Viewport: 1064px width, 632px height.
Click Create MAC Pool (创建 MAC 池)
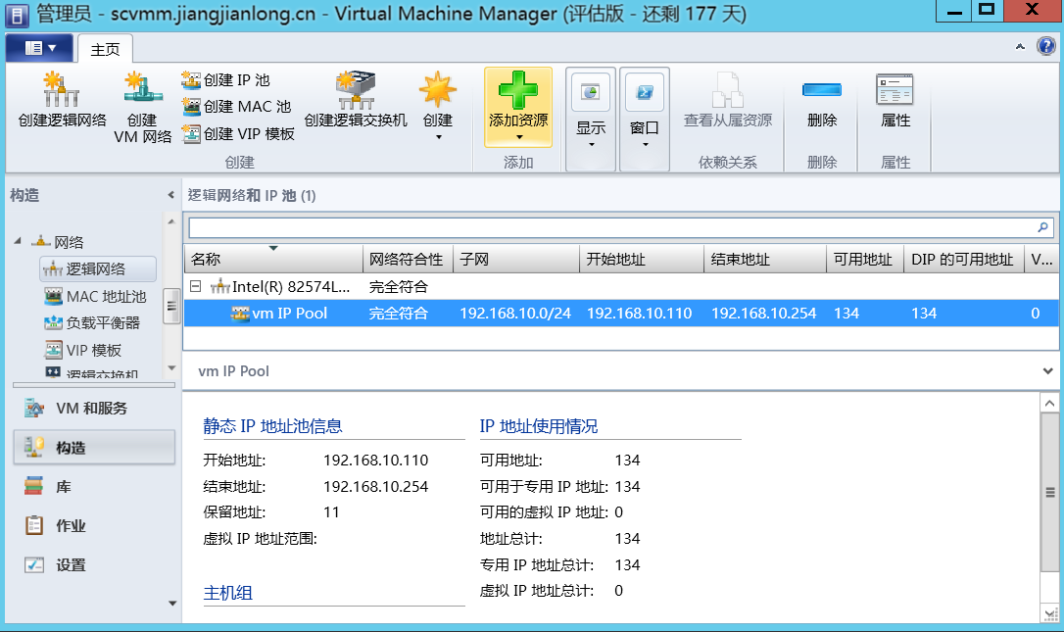click(236, 107)
